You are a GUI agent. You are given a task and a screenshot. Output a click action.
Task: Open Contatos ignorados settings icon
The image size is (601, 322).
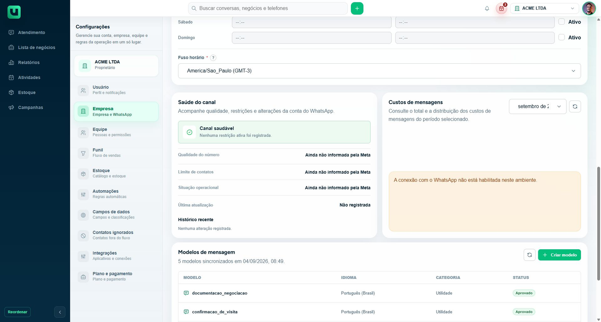(83, 235)
